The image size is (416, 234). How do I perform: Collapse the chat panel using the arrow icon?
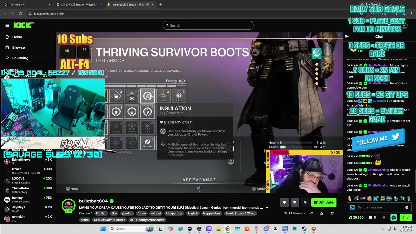click(347, 37)
